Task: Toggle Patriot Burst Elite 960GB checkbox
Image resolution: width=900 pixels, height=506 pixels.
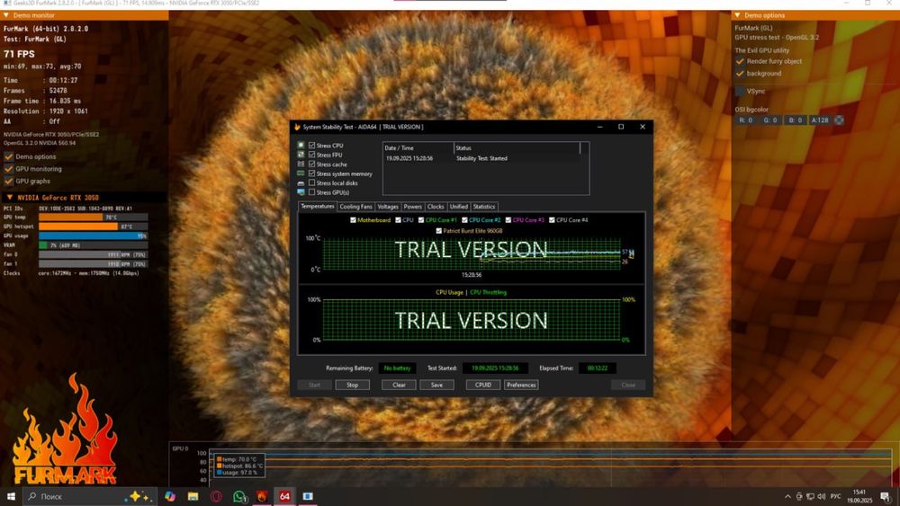Action: [x=438, y=231]
